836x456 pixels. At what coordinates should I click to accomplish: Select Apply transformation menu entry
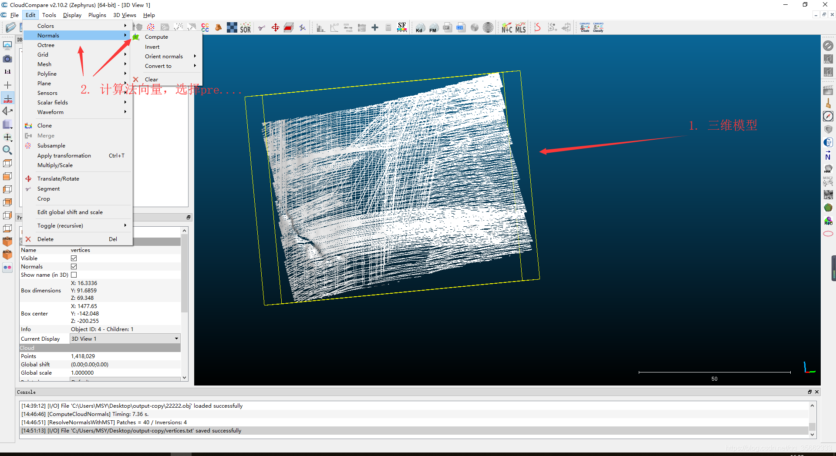[x=78, y=156]
